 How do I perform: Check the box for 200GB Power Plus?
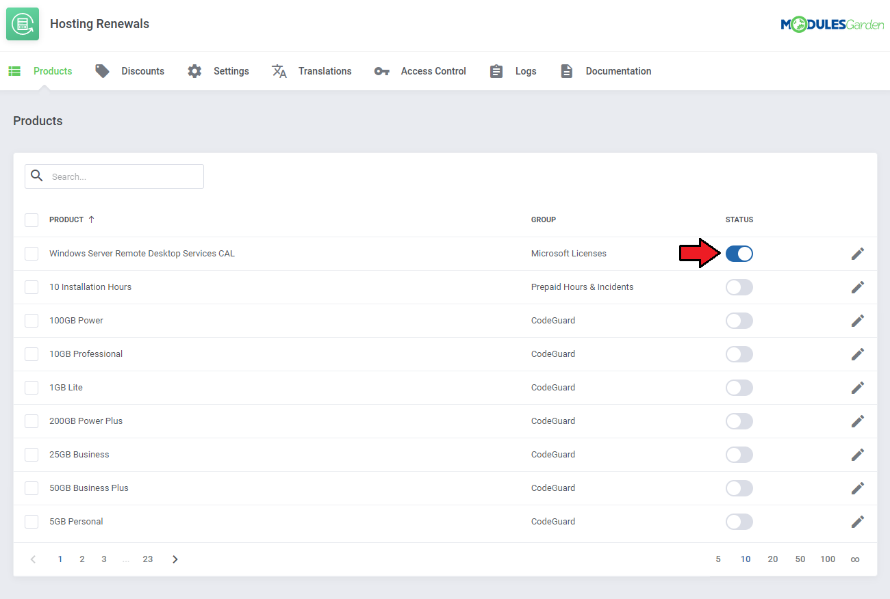point(31,421)
